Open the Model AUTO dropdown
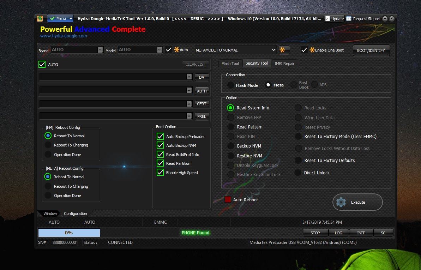 (x=160, y=50)
